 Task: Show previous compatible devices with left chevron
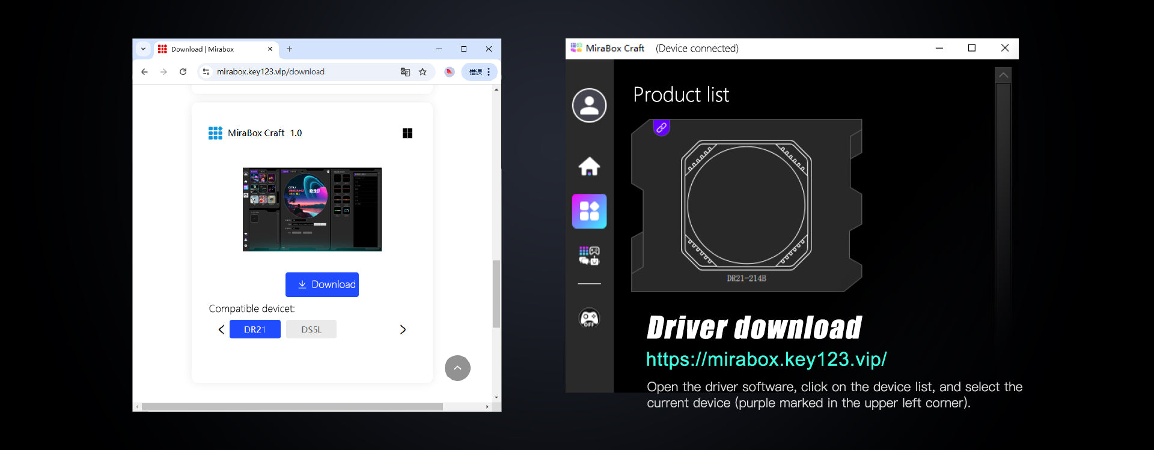[x=221, y=329]
